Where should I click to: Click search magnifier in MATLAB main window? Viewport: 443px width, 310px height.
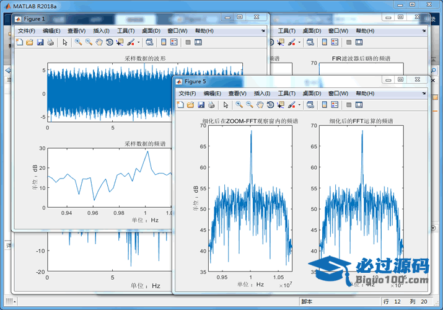434,70
